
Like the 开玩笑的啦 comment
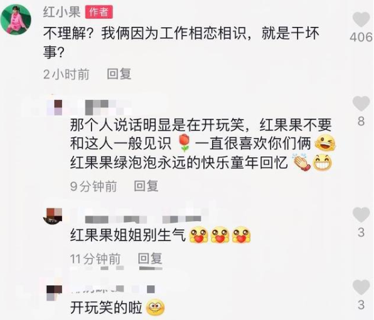(361, 287)
